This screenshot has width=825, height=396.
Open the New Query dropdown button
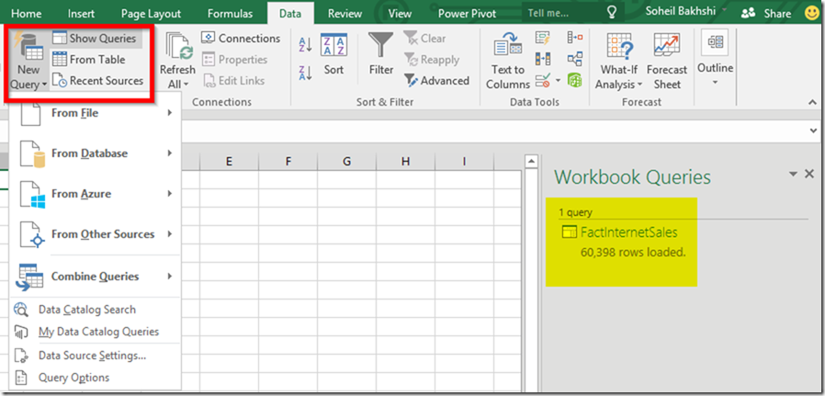28,61
